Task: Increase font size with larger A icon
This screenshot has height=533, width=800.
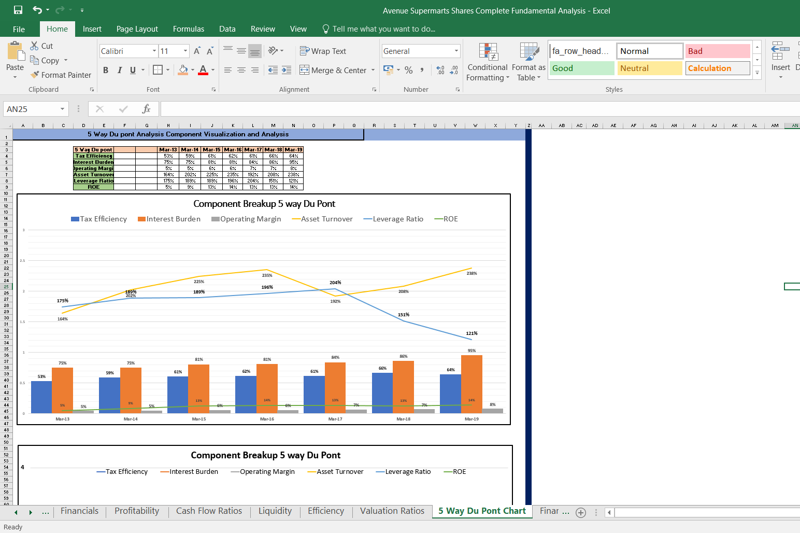Action: tap(197, 51)
